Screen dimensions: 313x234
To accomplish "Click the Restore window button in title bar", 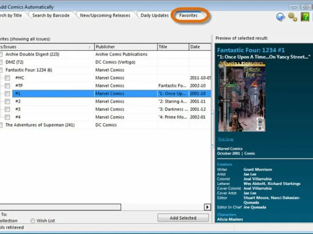I will [306, 7].
